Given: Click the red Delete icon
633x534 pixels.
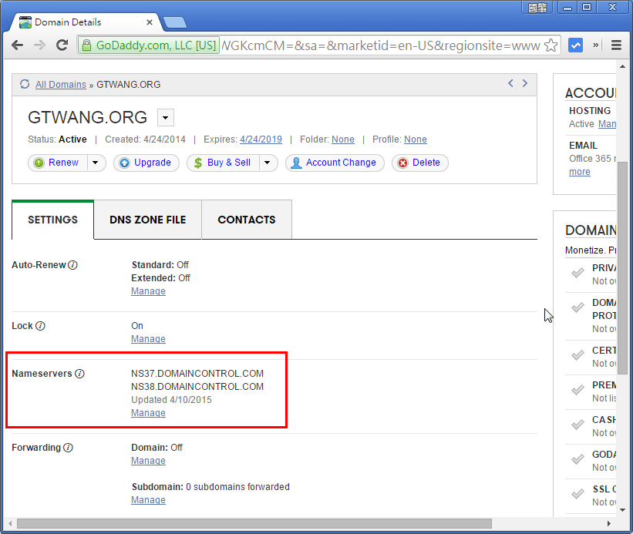Looking at the screenshot, I should pyautogui.click(x=401, y=163).
